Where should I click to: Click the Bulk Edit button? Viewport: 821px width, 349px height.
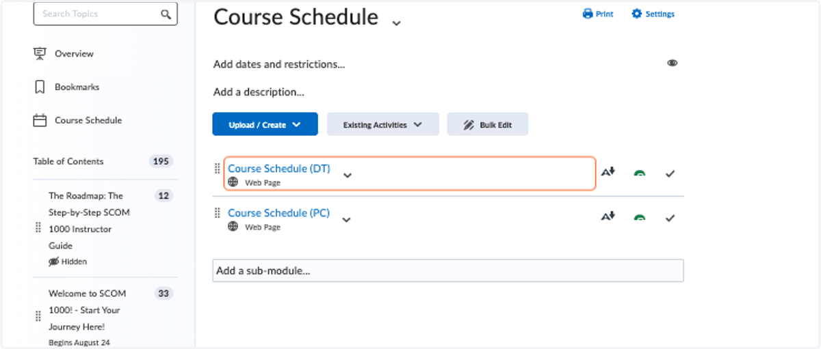[x=488, y=124]
